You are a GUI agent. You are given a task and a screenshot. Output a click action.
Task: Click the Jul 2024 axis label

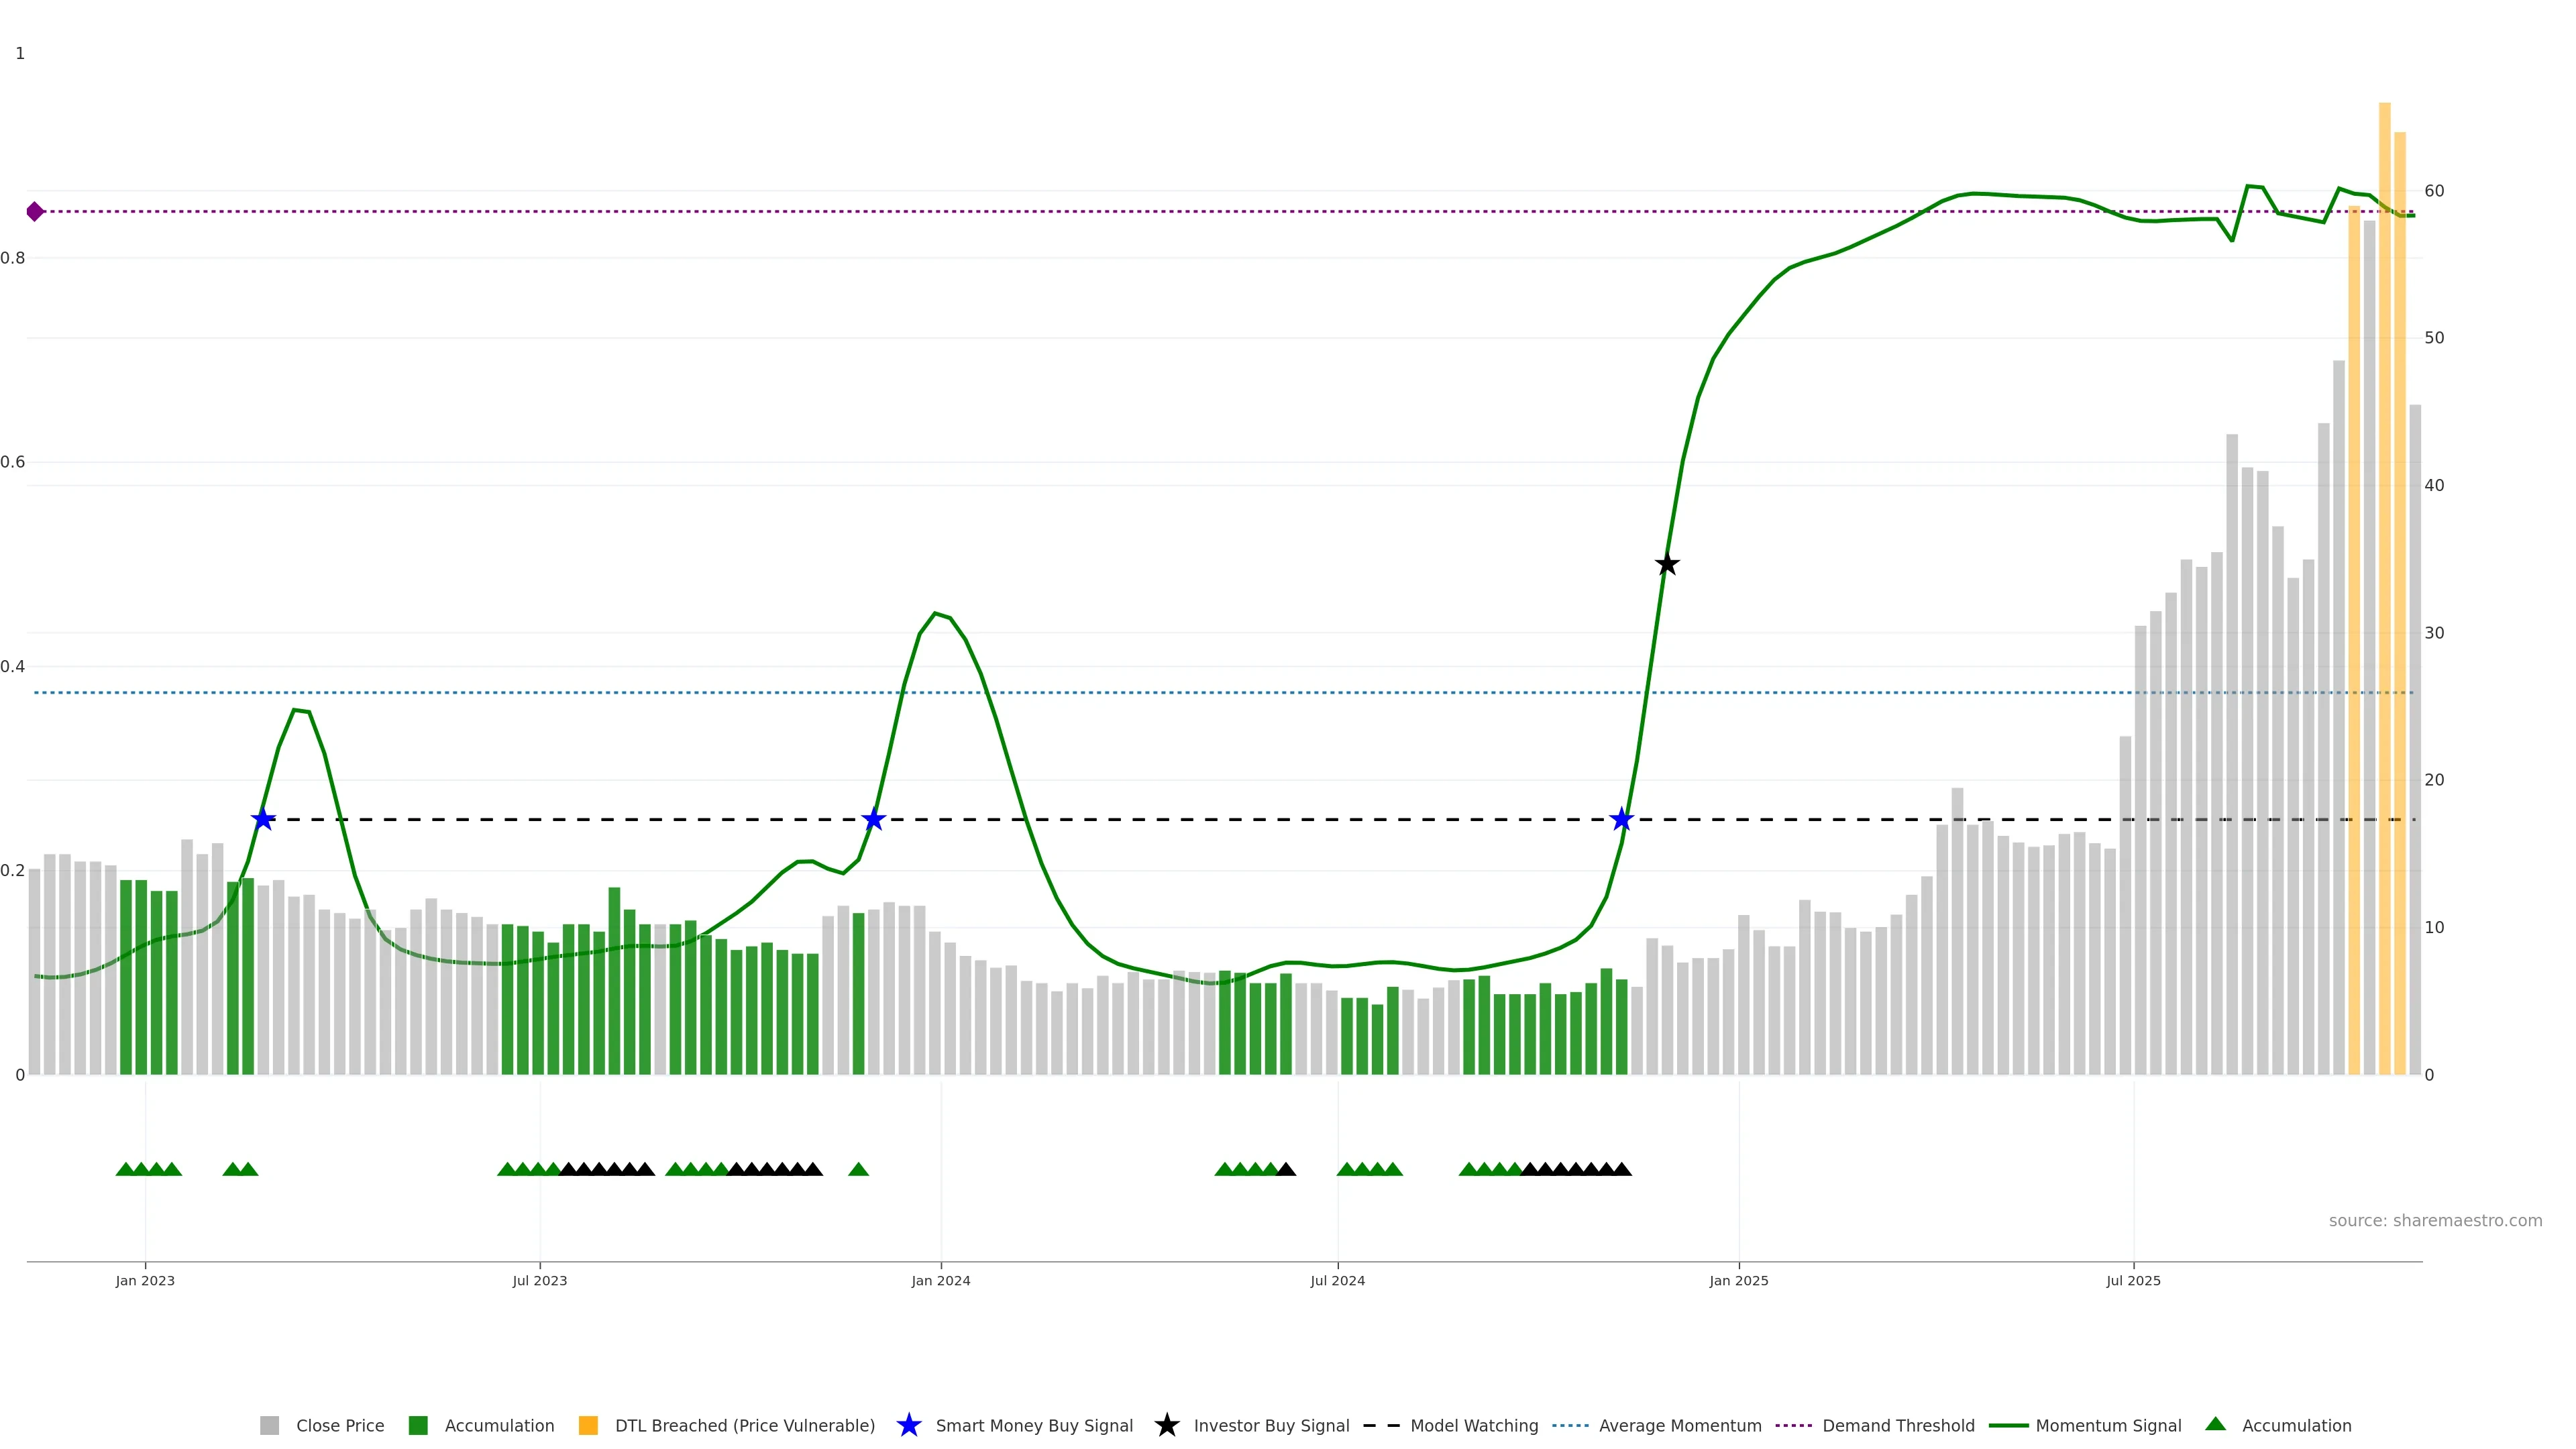click(x=1337, y=1280)
